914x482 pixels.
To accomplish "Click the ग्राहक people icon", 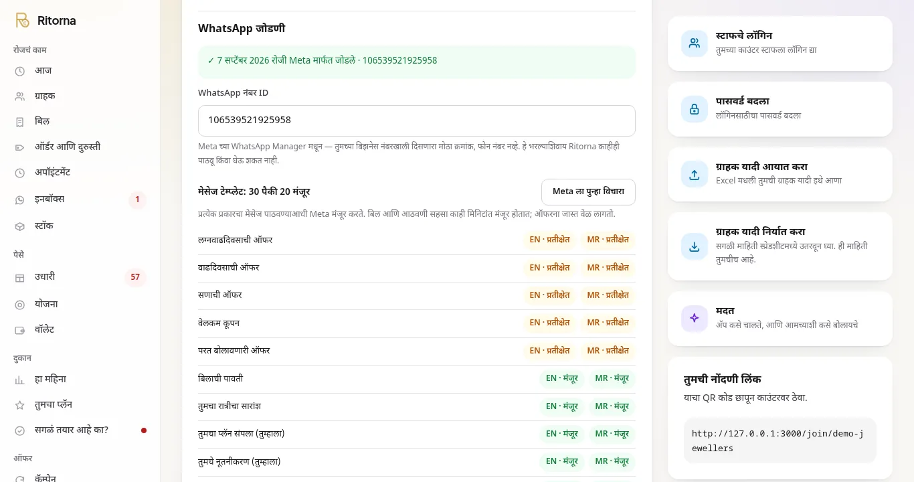I will (x=20, y=96).
